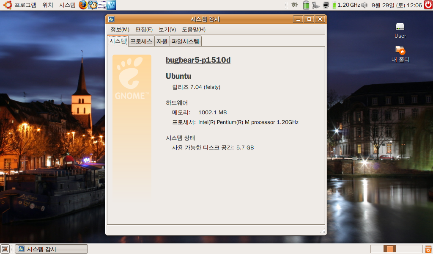
Task: Open the 정보(M) menu
Action: pos(120,30)
